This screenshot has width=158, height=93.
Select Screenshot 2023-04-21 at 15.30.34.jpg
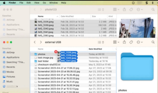[x=73, y=85]
